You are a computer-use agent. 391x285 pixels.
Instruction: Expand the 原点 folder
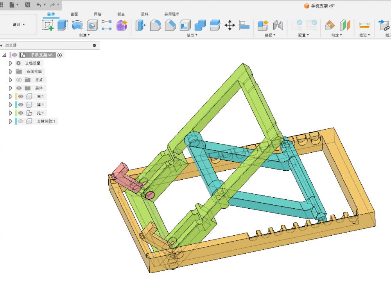pyautogui.click(x=11, y=80)
